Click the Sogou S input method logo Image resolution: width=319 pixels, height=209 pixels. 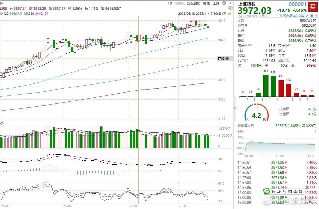coord(266,191)
